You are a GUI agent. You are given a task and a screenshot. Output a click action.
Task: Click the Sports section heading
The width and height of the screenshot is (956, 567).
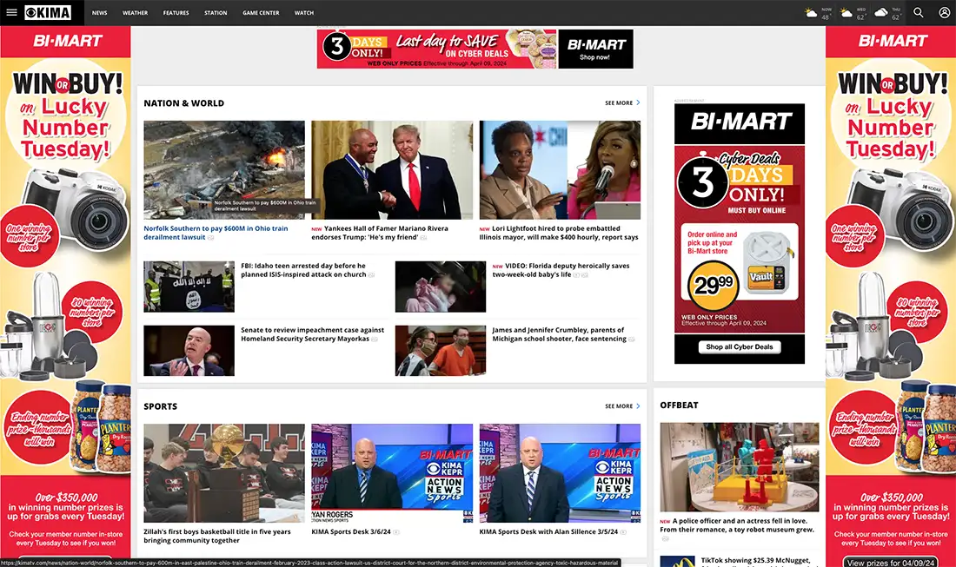(x=161, y=406)
